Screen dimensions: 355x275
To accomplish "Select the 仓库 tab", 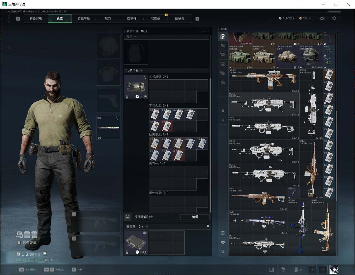I will point(60,19).
